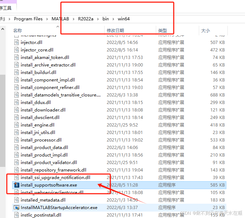Click the left pane vertical scrollbar thumb
The height and width of the screenshot is (218, 245).
[x=3, y=121]
